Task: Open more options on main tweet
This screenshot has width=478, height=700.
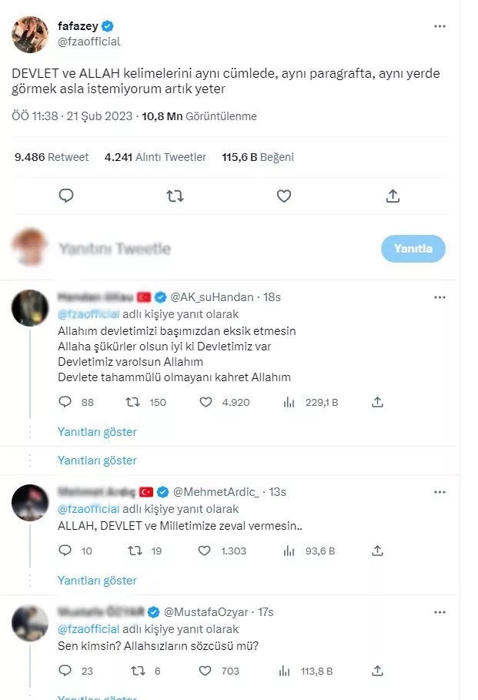Action: [440, 26]
